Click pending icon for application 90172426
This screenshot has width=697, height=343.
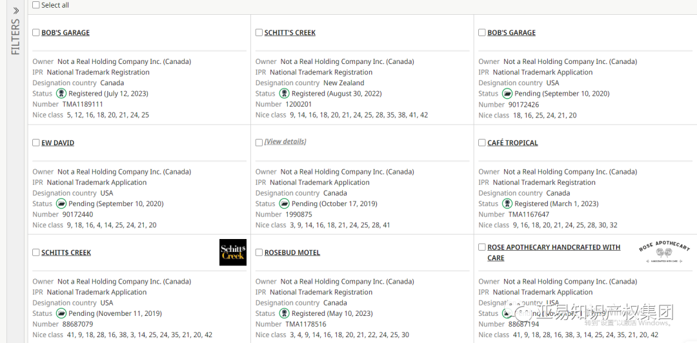(507, 94)
